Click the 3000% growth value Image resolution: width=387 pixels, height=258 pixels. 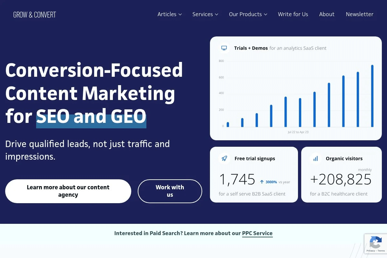click(271, 182)
